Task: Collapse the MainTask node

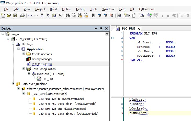Action: point(29,73)
